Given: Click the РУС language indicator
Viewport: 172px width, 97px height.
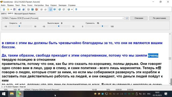Looking at the screenshot, I should [x=149, y=94].
